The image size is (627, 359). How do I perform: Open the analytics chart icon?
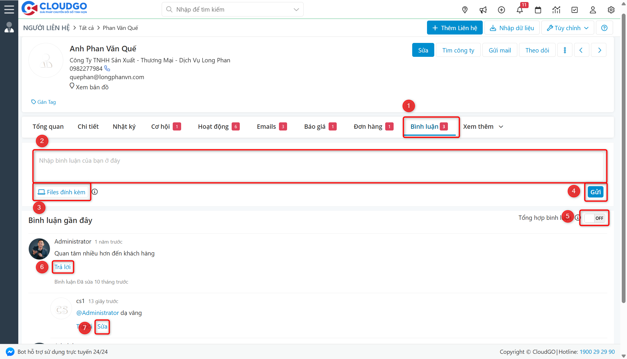(x=556, y=10)
